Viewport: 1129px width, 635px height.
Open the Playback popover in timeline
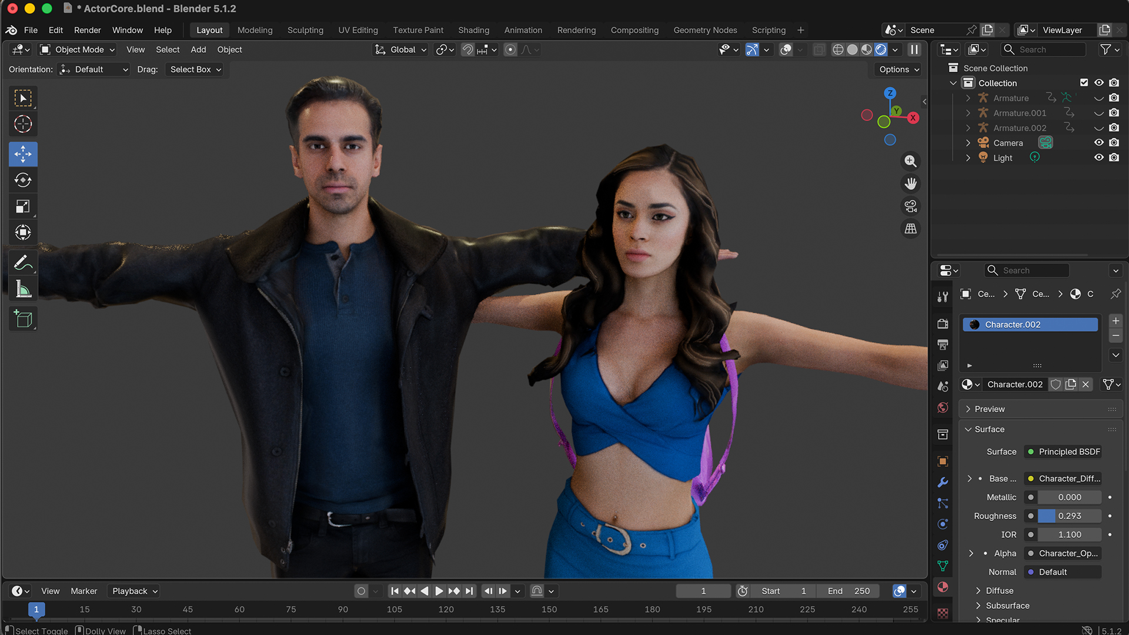135,591
